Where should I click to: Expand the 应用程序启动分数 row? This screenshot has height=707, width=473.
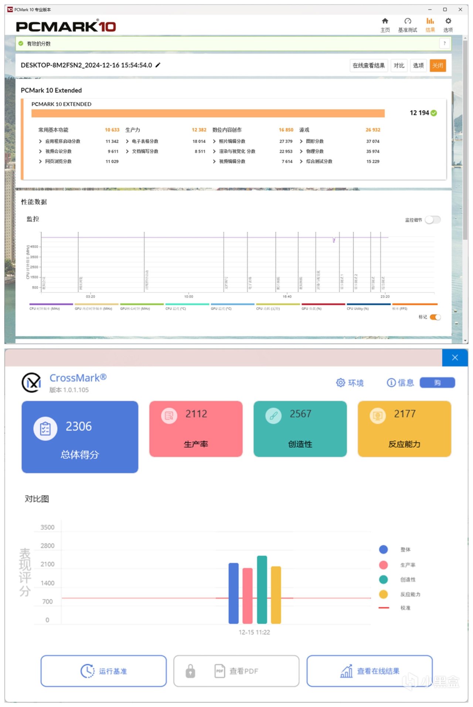pos(40,141)
